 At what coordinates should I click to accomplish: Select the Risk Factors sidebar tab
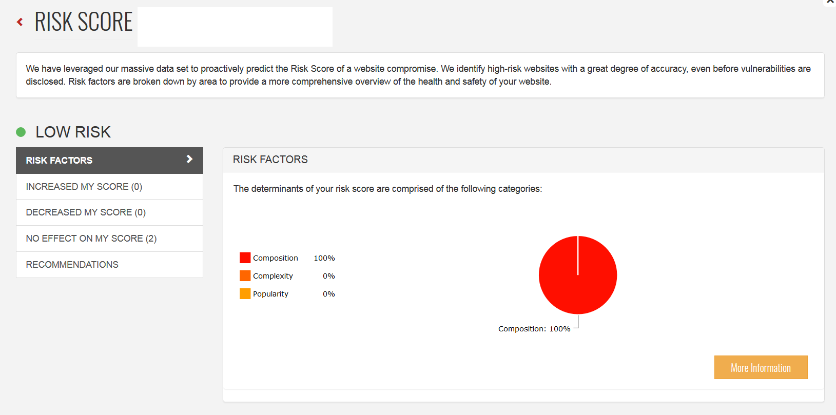(60, 161)
